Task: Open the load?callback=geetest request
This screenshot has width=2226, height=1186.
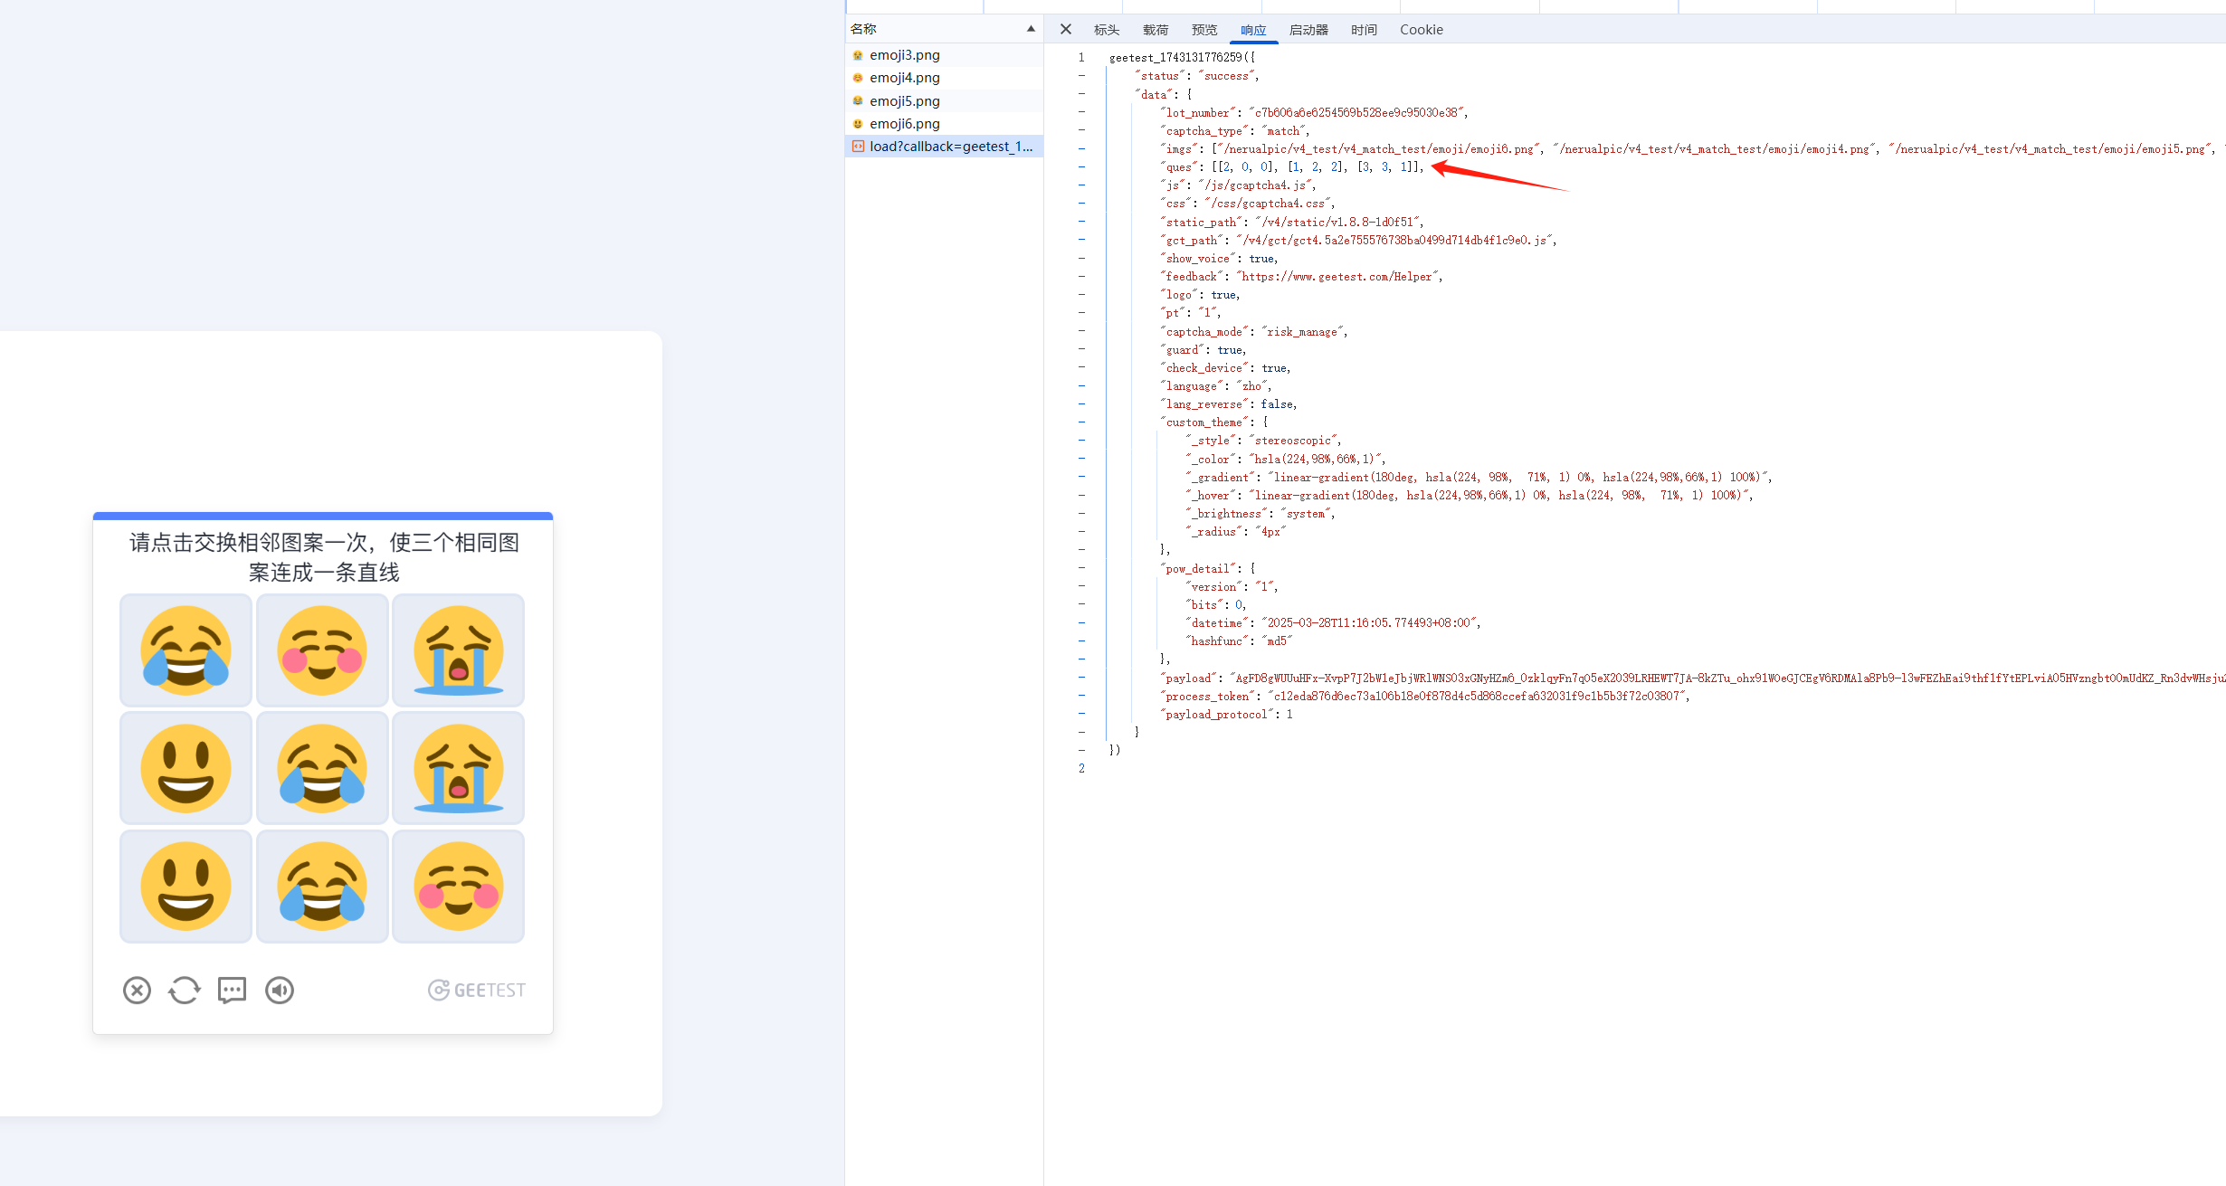Action: tap(949, 147)
